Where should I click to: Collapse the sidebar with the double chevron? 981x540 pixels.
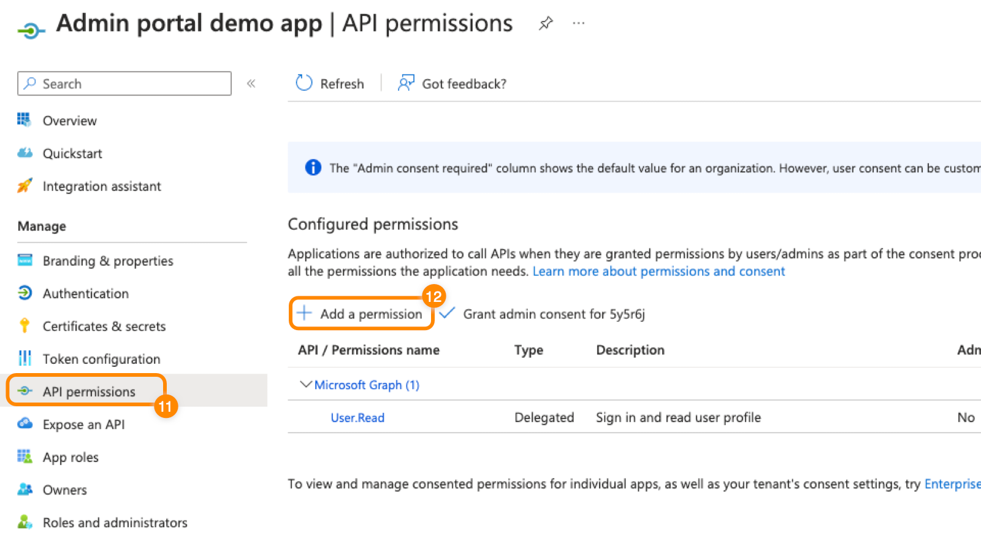click(x=251, y=83)
